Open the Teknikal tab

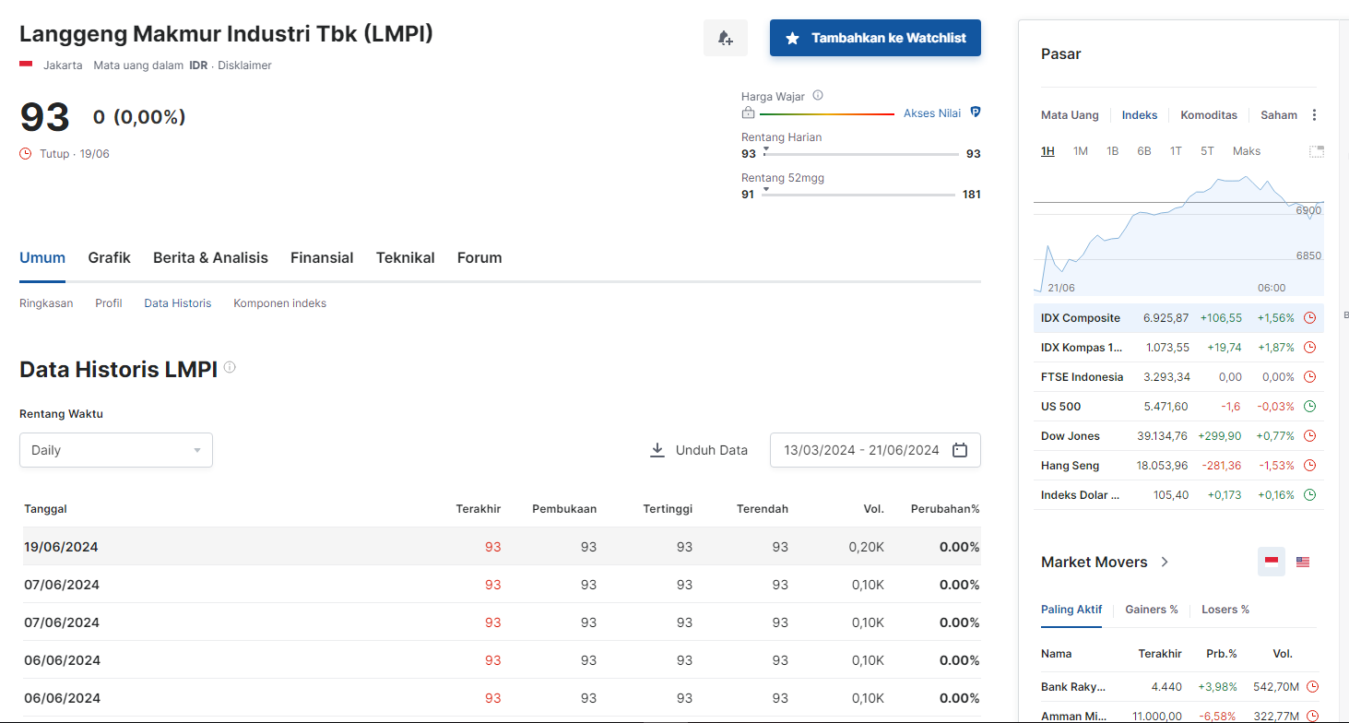click(405, 258)
